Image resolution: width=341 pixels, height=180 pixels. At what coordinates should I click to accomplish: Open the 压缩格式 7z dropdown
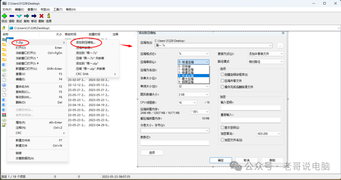click(x=193, y=54)
